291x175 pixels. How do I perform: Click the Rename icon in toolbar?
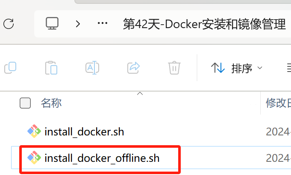[x=92, y=68]
